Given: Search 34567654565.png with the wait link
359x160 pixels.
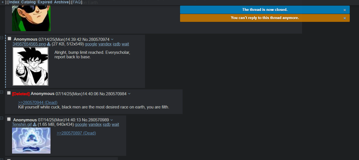Looking at the screenshot, I should click(125, 44).
